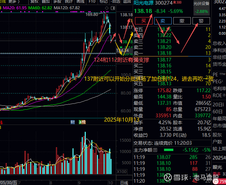Select the 卖二 138.20 ask row

(172, 47)
